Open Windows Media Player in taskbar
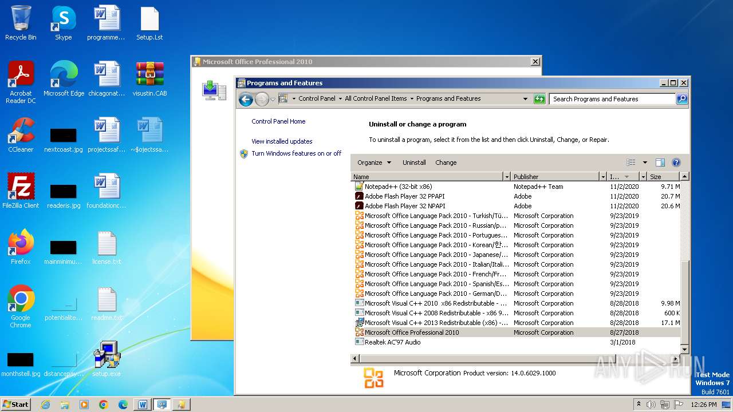Screen dimensions: 733x412 point(84,405)
